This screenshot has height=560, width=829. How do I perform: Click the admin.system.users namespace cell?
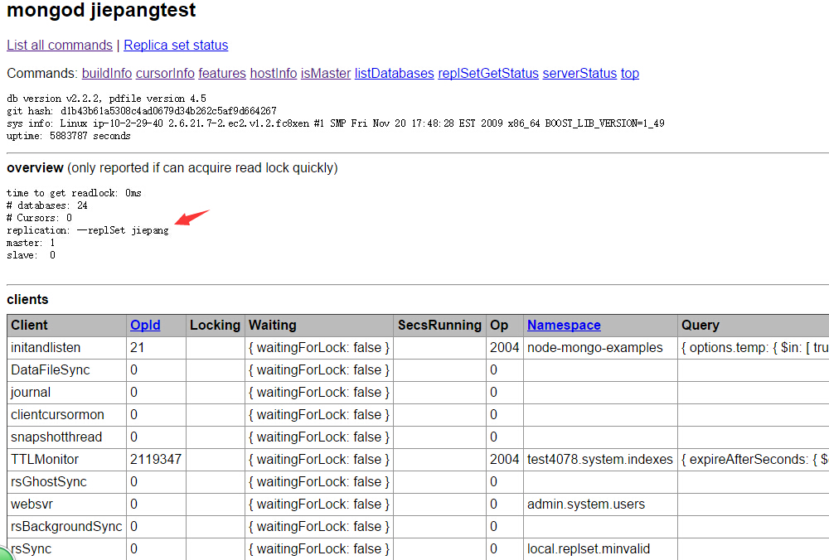600,504
